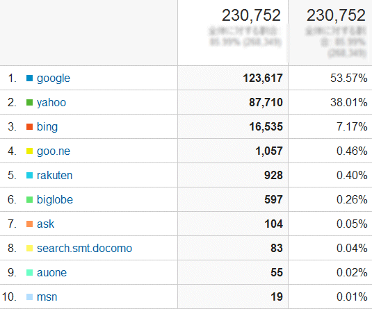This screenshot has width=372, height=309.
Task: Open the search.smt.docomo source link
Action: (84, 249)
